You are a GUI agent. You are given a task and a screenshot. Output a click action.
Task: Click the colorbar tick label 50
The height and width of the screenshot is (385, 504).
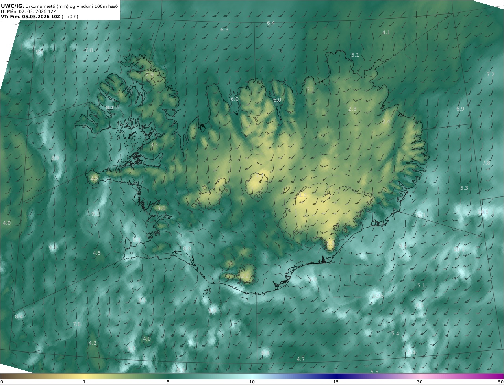[x=500, y=382]
